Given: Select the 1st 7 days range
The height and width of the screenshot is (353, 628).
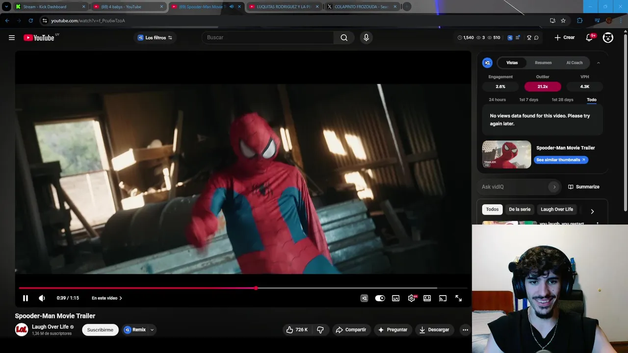Looking at the screenshot, I should 529,100.
